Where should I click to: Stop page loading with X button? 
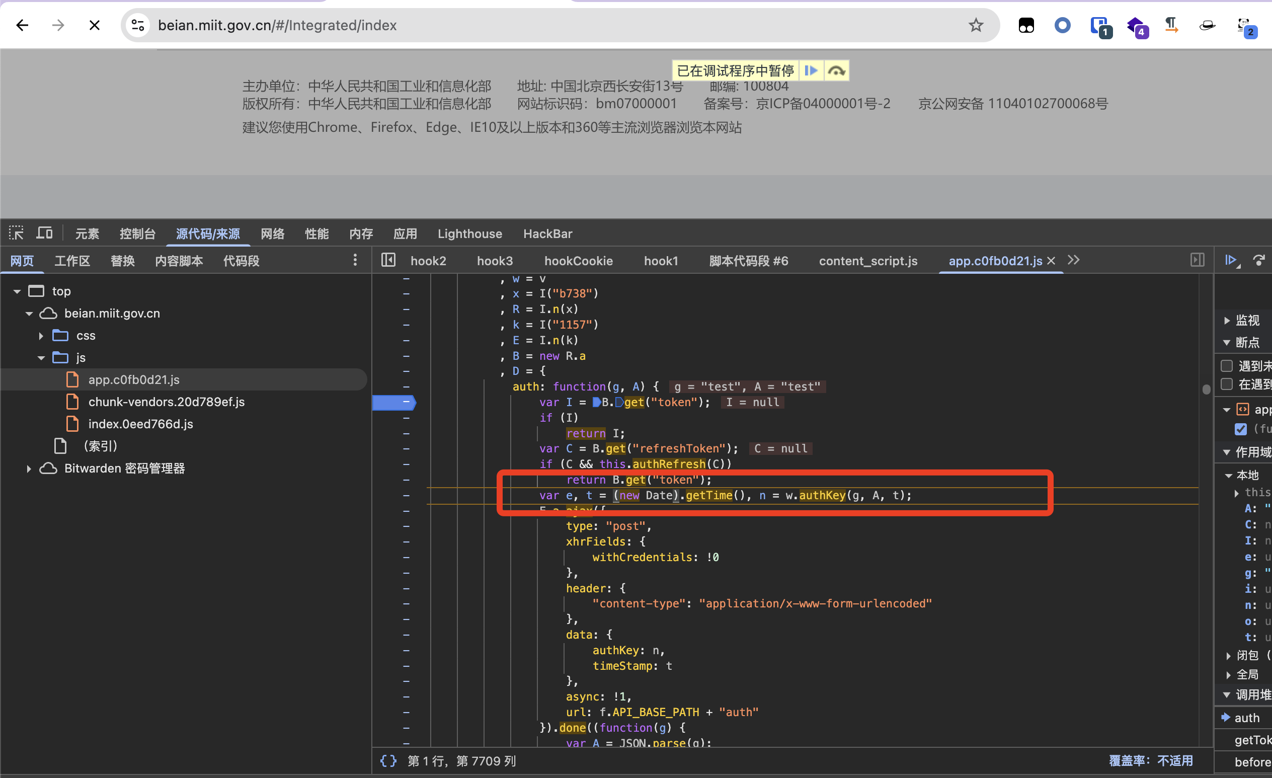tap(94, 25)
